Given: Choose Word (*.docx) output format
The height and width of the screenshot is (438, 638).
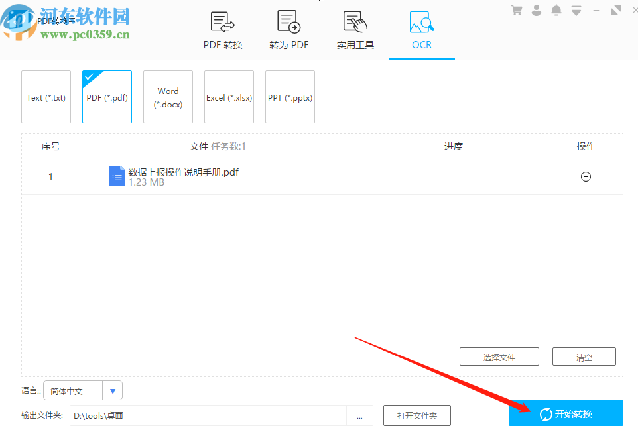Looking at the screenshot, I should pyautogui.click(x=168, y=97).
